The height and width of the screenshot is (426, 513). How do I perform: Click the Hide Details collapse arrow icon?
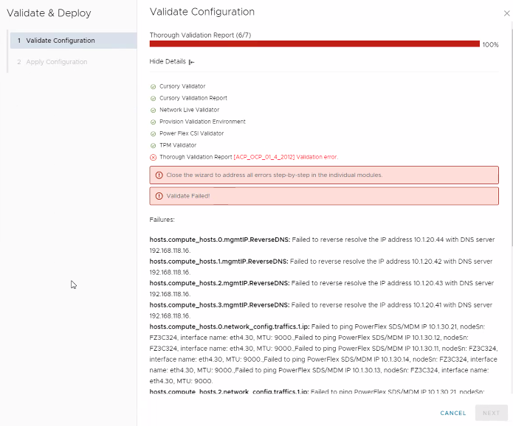[191, 62]
